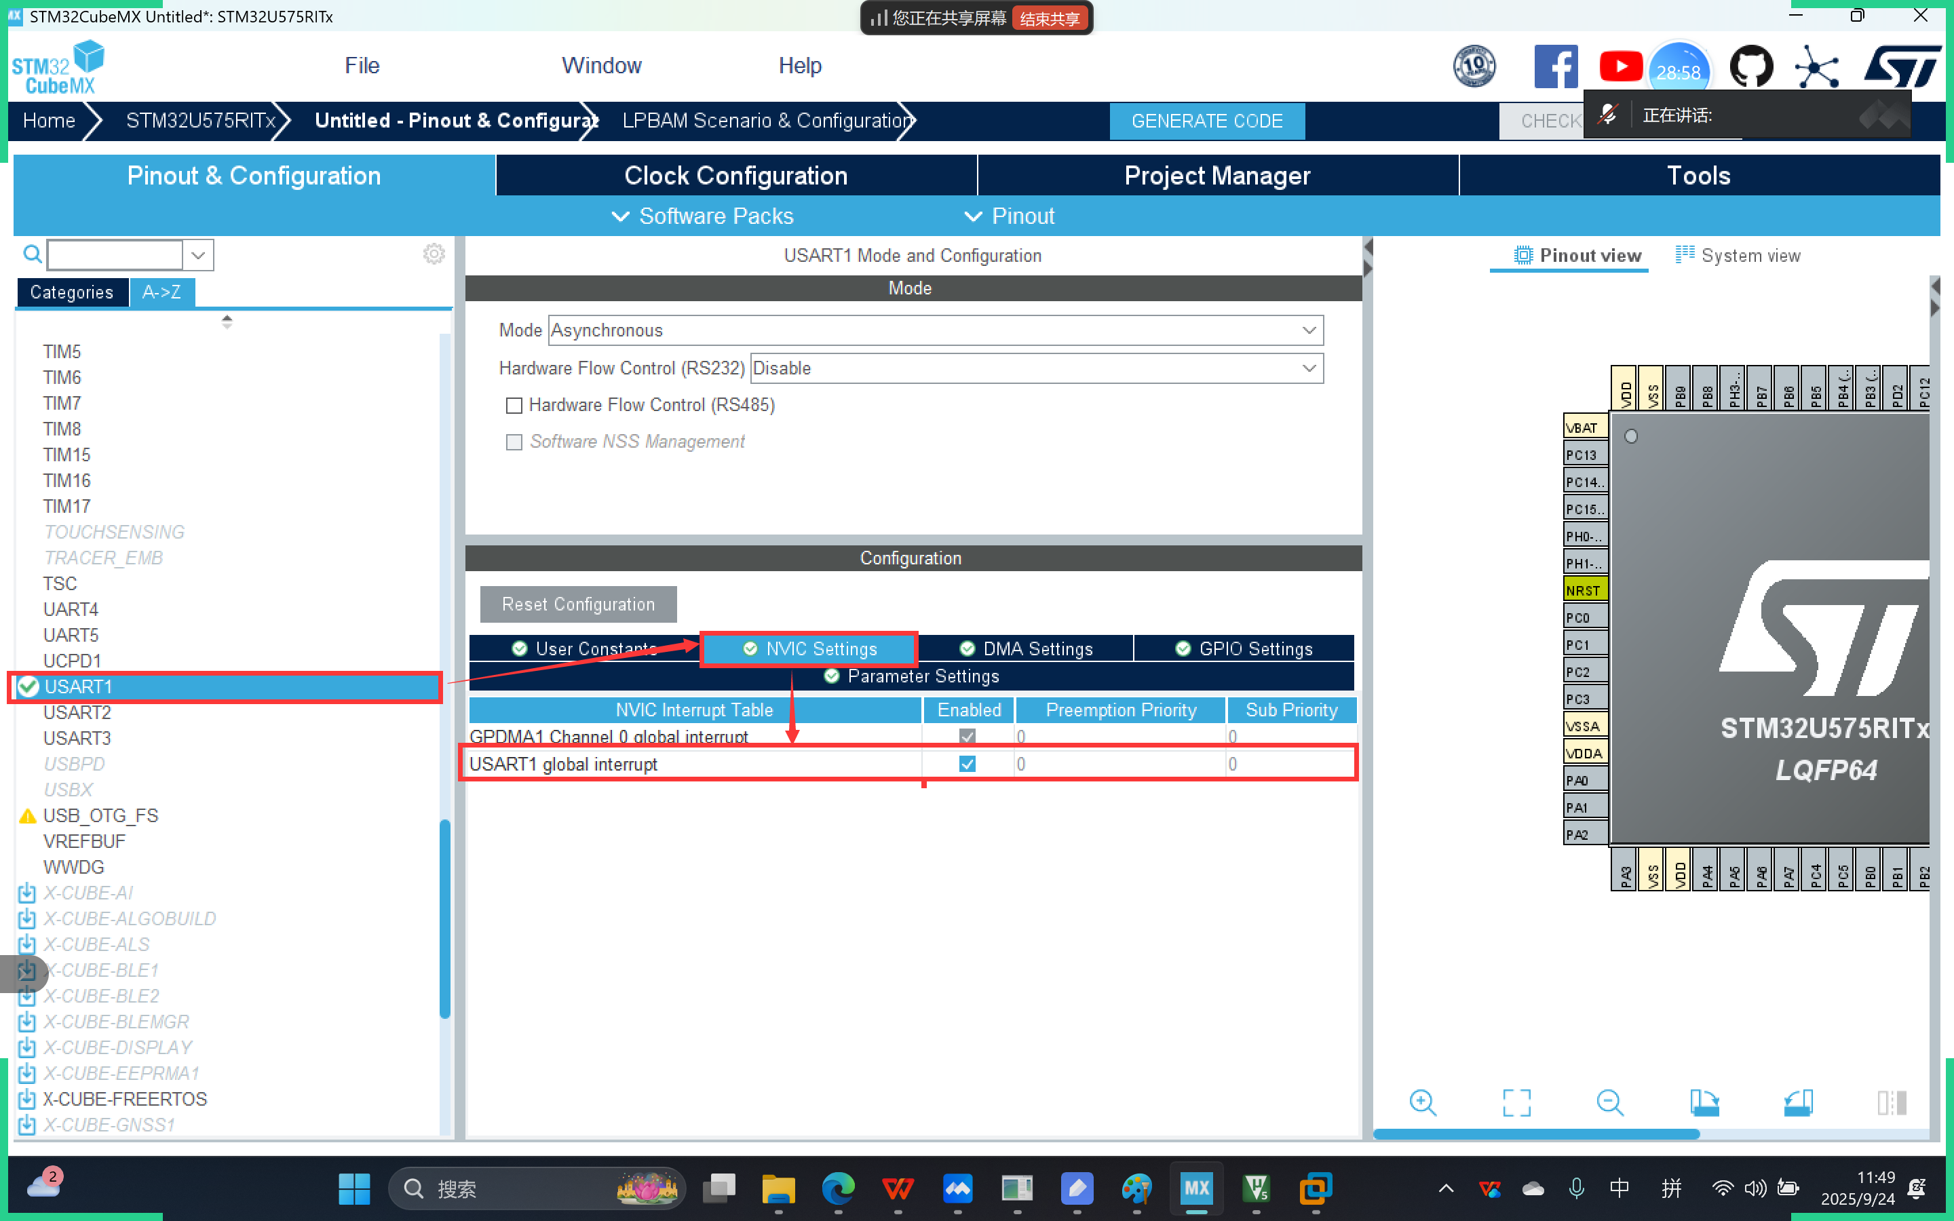Image resolution: width=1954 pixels, height=1221 pixels.
Task: Click the STM32U575RITx breadcrumb
Action: [200, 121]
